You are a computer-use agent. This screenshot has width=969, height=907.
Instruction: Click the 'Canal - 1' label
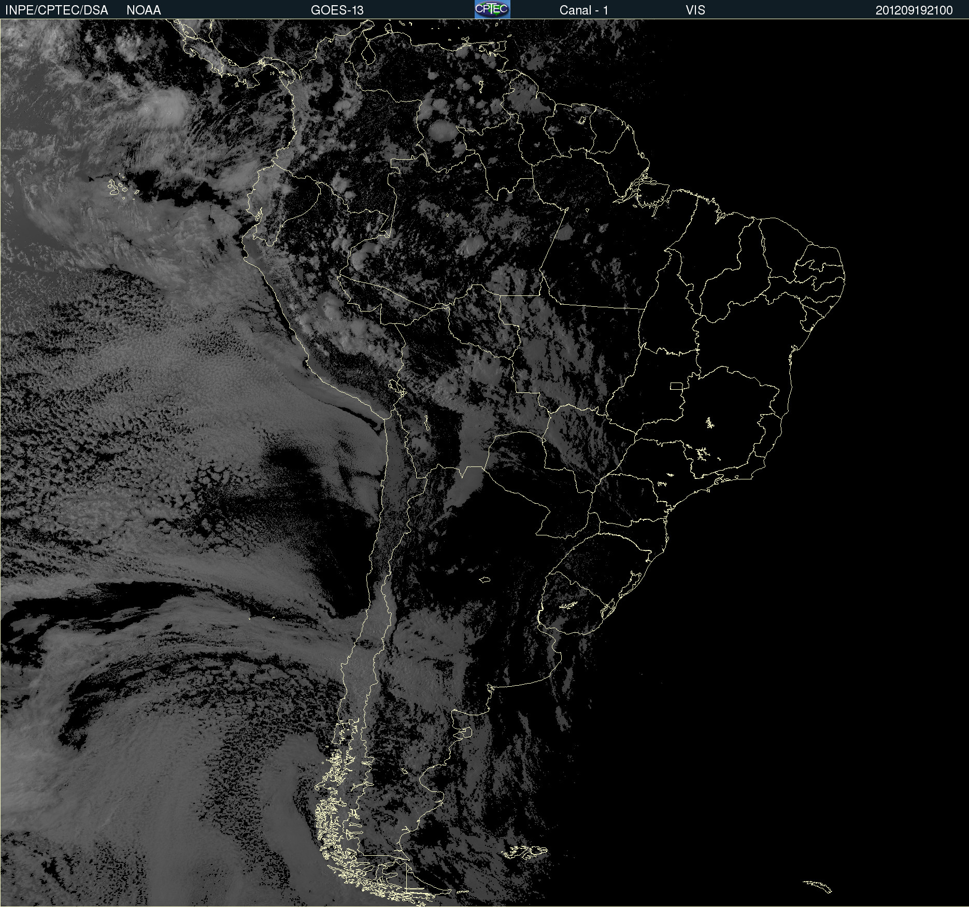pos(583,10)
